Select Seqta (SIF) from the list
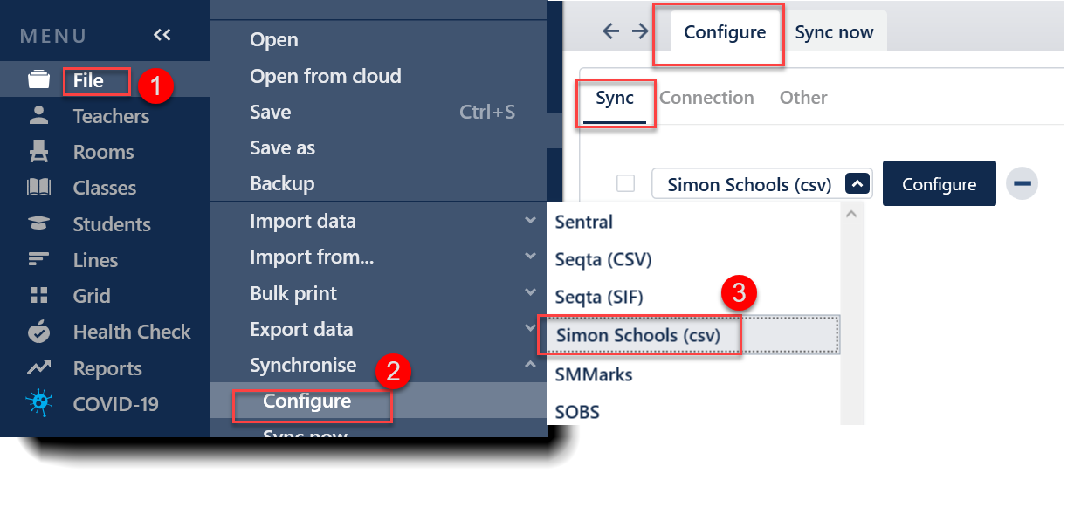 point(599,297)
